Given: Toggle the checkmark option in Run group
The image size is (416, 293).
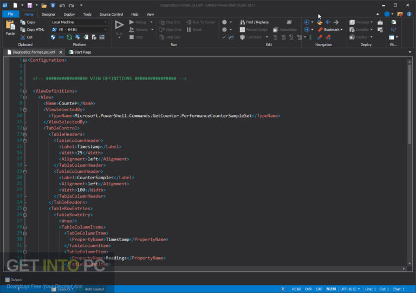Looking at the screenshot, I should pyautogui.click(x=224, y=37).
